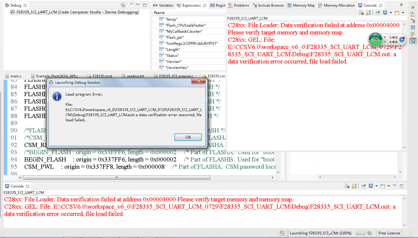Click the remove terminated launches icon in Debug view
The height and width of the screenshot is (238, 418).
[x=123, y=5]
